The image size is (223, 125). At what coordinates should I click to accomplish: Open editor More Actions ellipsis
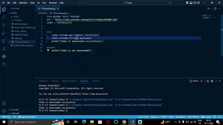tap(219, 9)
